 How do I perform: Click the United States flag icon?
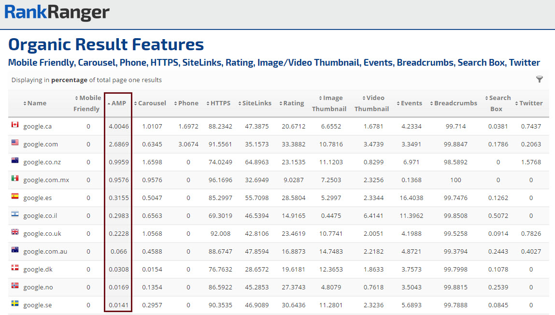pos(14,143)
